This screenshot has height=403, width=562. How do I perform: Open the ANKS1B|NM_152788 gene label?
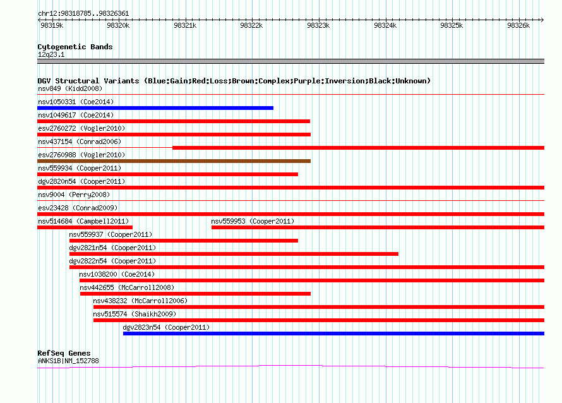68,361
